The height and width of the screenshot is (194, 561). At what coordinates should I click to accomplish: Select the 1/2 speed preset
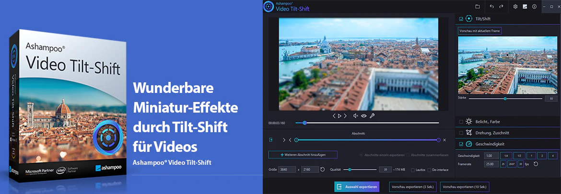coord(519,156)
